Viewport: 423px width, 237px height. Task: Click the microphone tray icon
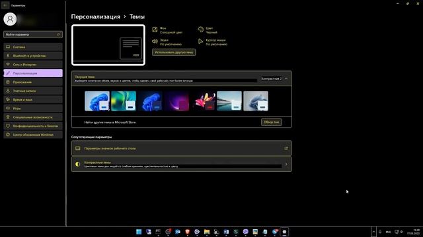(380, 232)
